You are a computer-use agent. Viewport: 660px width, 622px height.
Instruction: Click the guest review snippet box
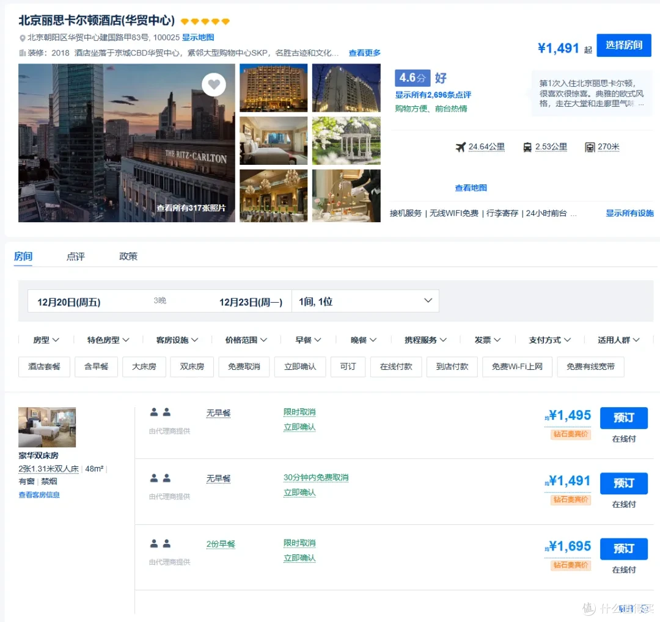(x=592, y=93)
